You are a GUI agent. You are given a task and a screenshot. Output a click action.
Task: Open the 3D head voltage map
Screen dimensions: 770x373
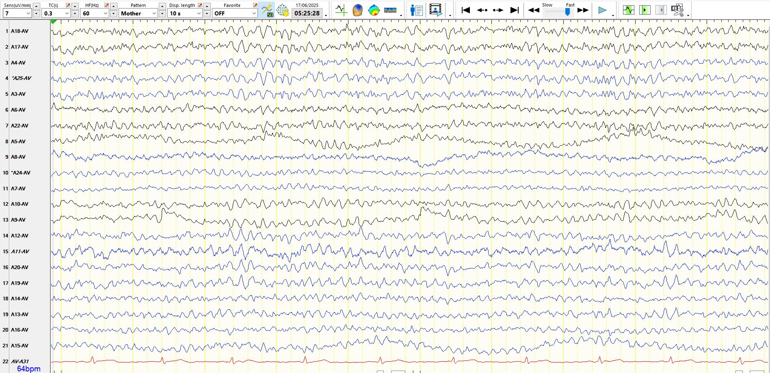pos(357,10)
